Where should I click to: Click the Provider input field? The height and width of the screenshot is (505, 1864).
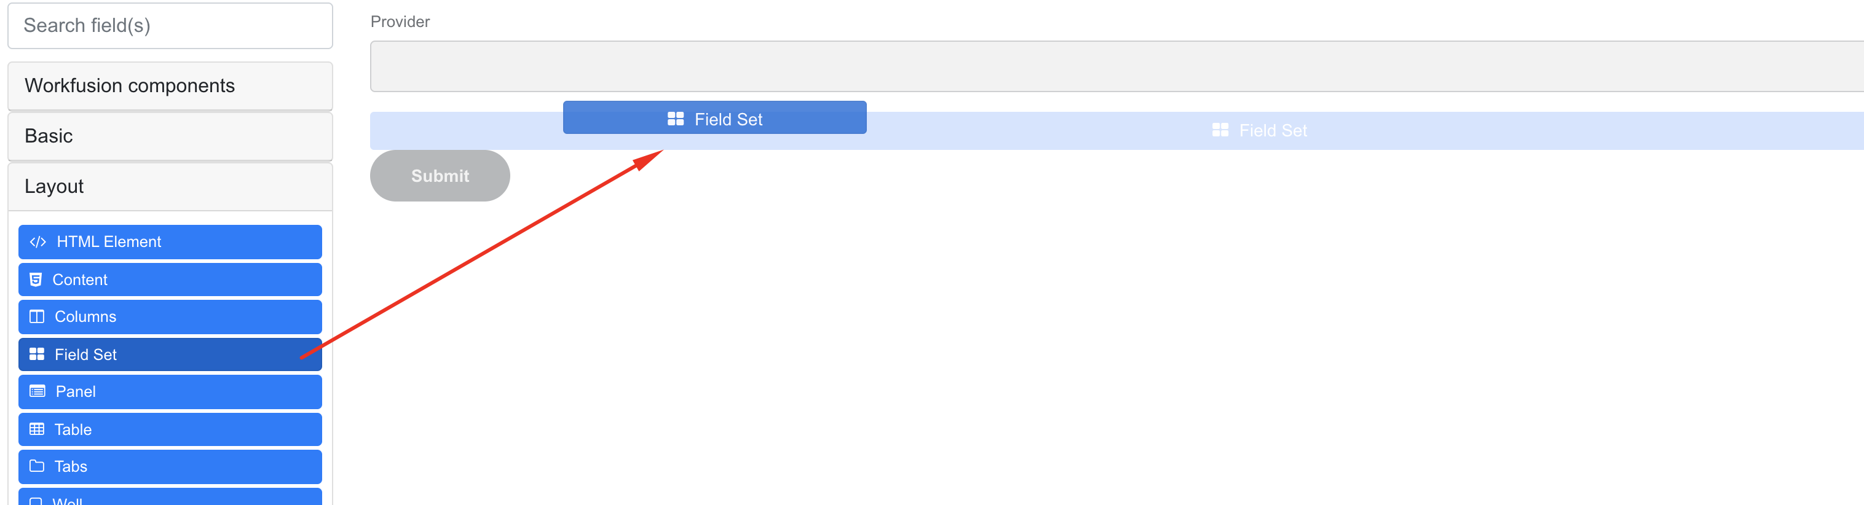click(1117, 66)
